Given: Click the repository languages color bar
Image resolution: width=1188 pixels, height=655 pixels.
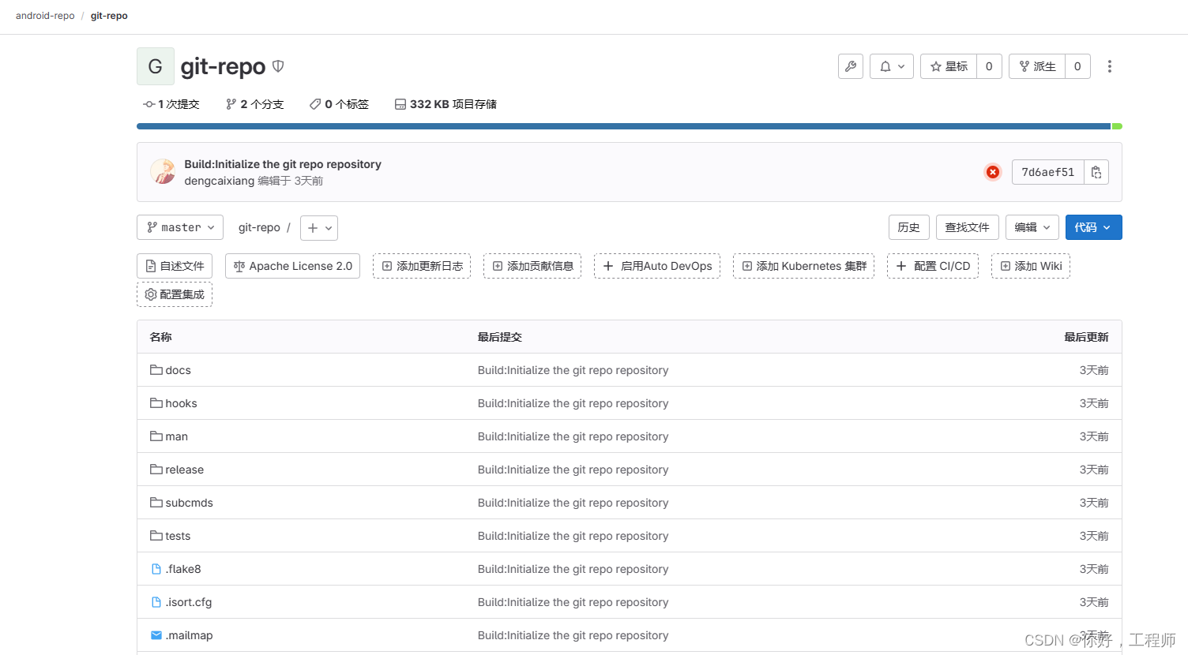Looking at the screenshot, I should (624, 126).
